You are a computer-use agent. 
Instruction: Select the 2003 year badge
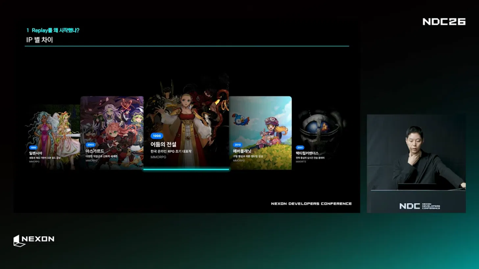(90, 145)
